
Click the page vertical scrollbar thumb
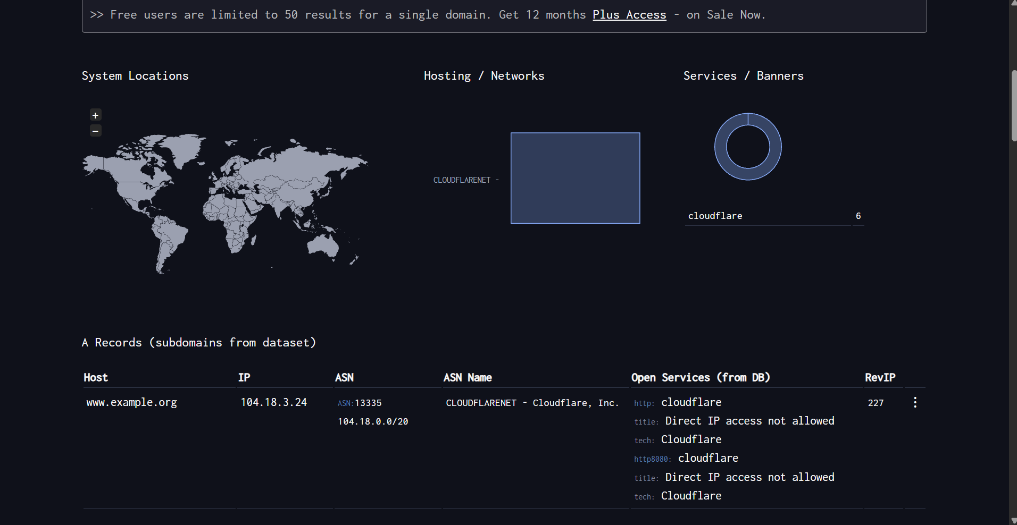[1013, 105]
